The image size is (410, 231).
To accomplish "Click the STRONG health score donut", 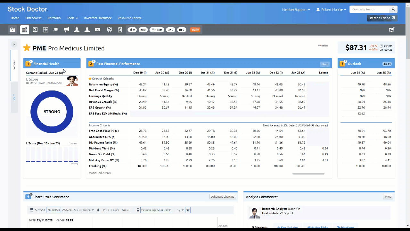I will tap(52, 112).
